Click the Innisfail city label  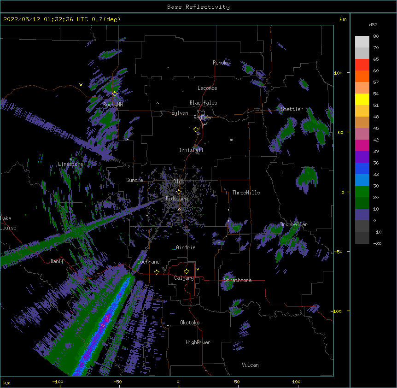click(x=191, y=150)
